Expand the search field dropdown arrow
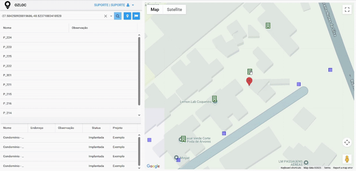Viewport: 356px width, 171px height. tap(111, 16)
